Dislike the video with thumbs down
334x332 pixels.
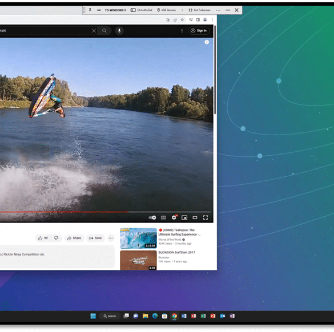point(56,238)
